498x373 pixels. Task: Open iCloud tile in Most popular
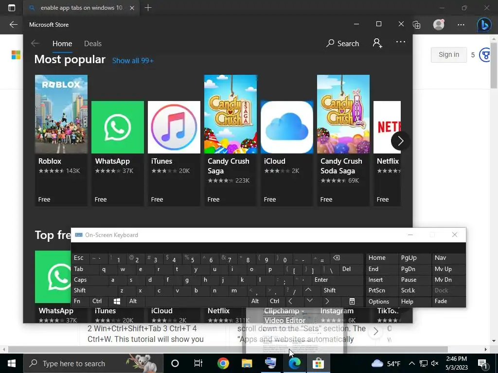pos(287,153)
